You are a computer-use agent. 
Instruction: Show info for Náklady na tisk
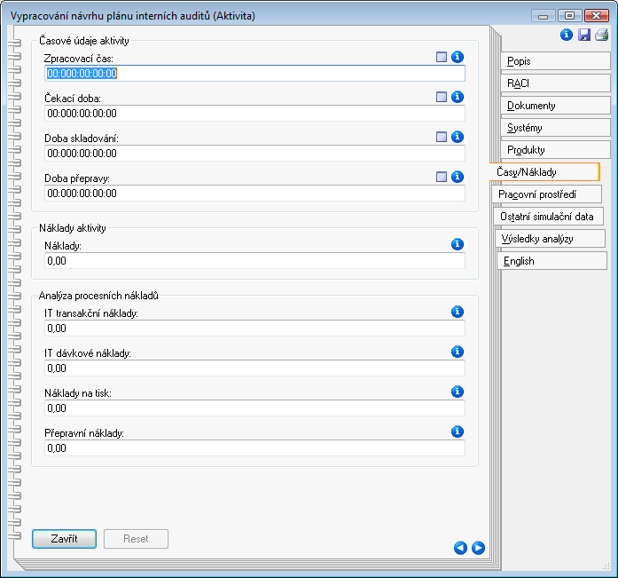[x=458, y=392]
